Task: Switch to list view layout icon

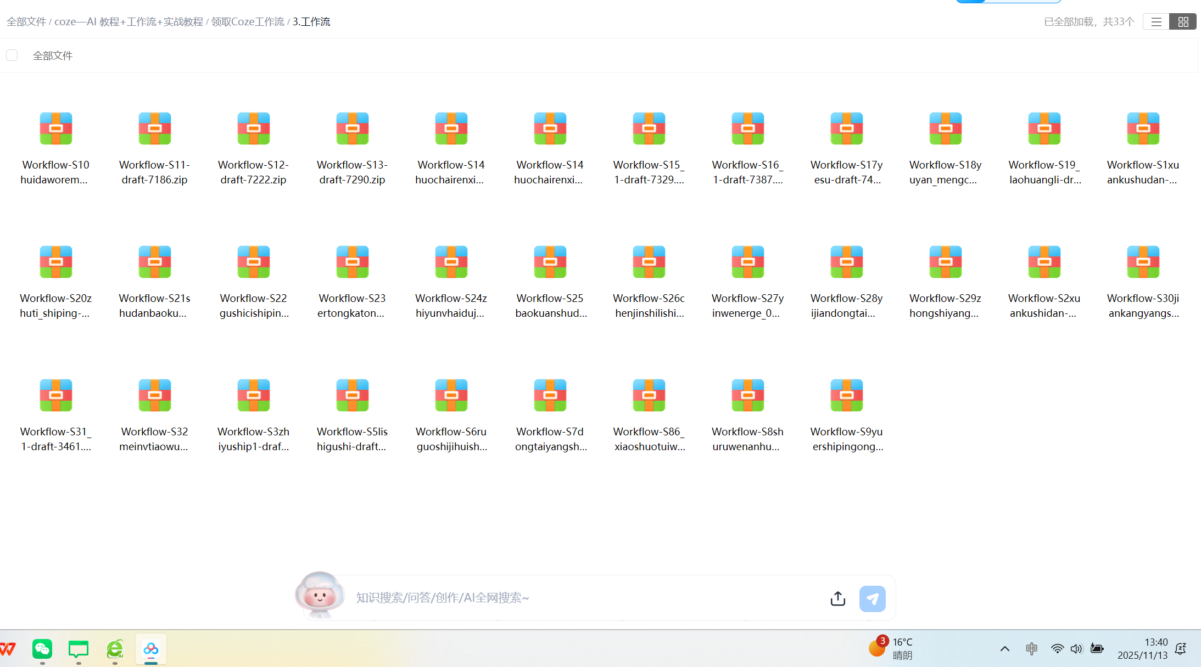Action: pyautogui.click(x=1156, y=22)
